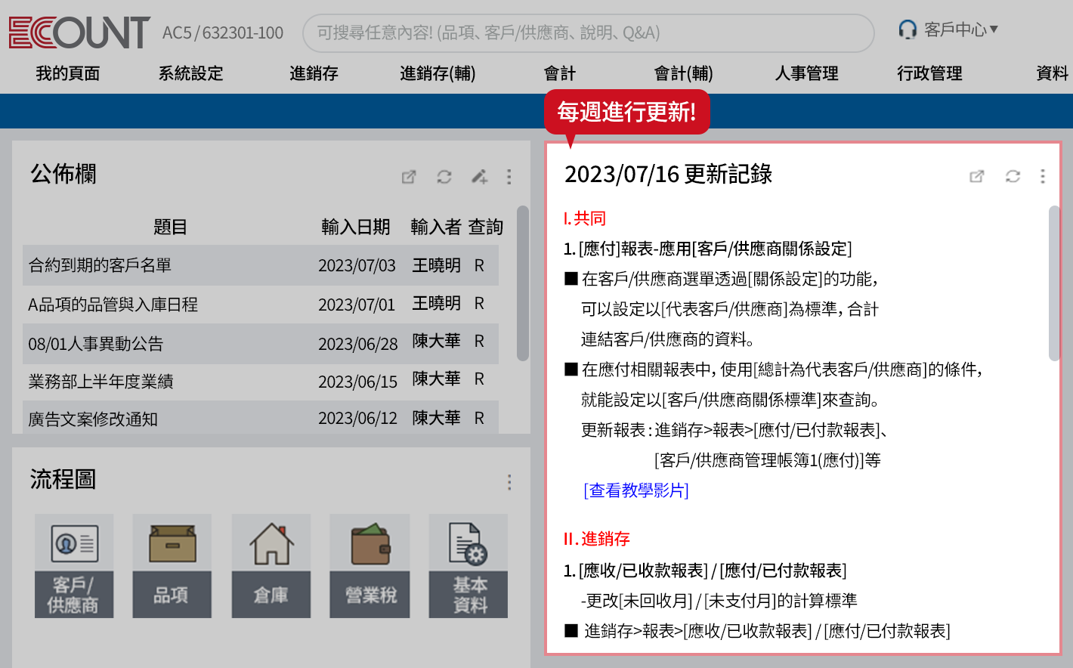1073x668 pixels.
Task: Open the 人事管理 menu
Action: tap(806, 73)
